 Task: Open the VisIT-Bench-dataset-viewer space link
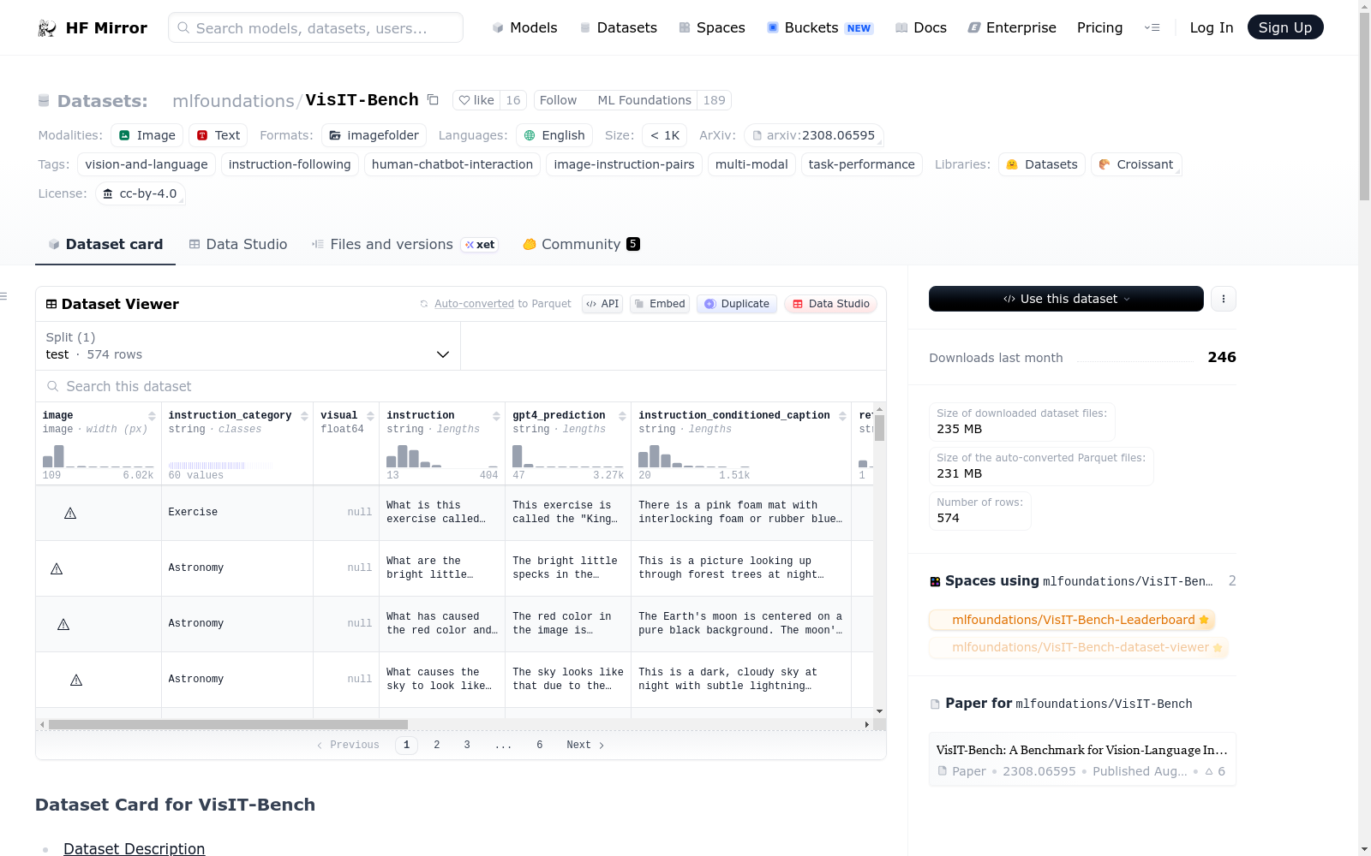click(x=1079, y=647)
